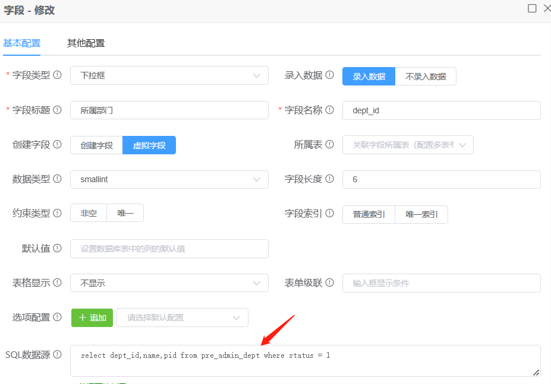
Task: Click help icon beside 字段类型 label
Action: 58,75
